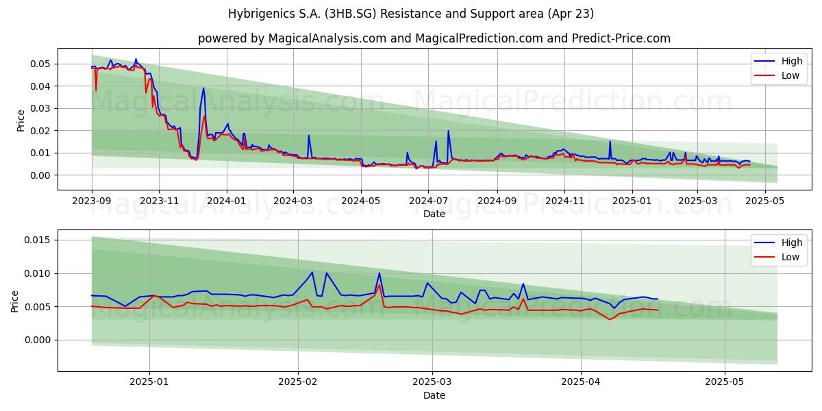Screen dimensions: 822x411
Task: Click top chart x-axis tick '2024-11'
Action: click(x=564, y=201)
